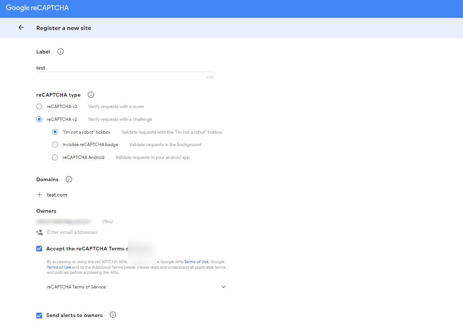Choose the "I'm not a robot" tickbox option

coord(55,132)
